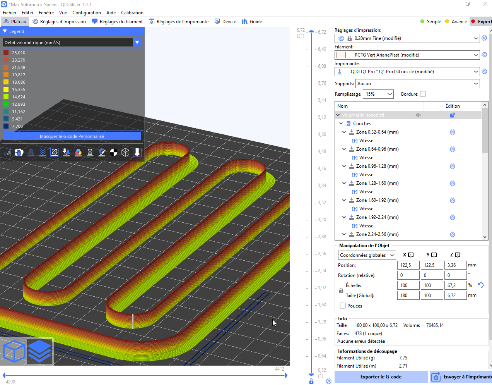Switch to sliced layers preview view

point(40,351)
